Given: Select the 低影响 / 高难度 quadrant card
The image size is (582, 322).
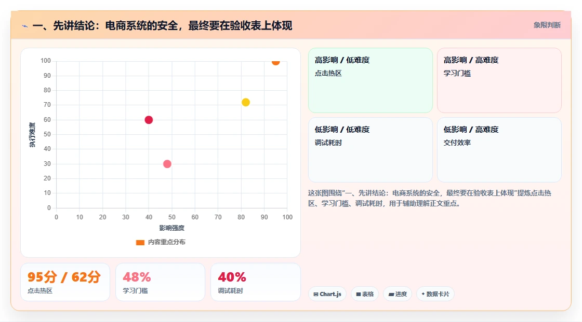Looking at the screenshot, I should [499, 150].
